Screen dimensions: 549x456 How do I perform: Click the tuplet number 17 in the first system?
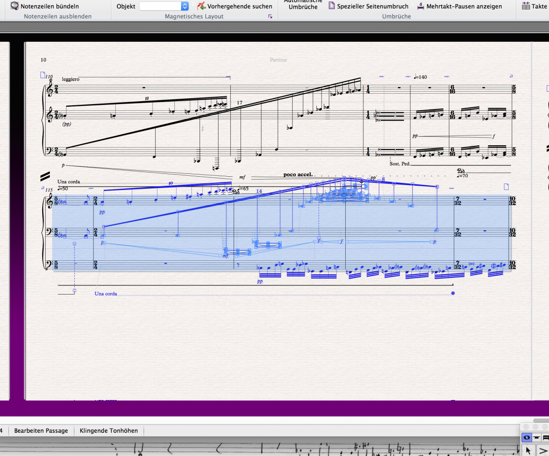[x=239, y=103]
